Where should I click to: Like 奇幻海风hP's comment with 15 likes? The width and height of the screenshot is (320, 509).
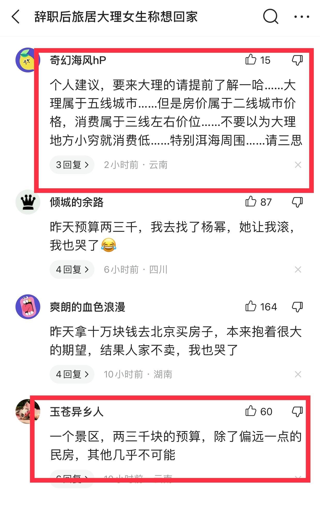pyautogui.click(x=258, y=60)
